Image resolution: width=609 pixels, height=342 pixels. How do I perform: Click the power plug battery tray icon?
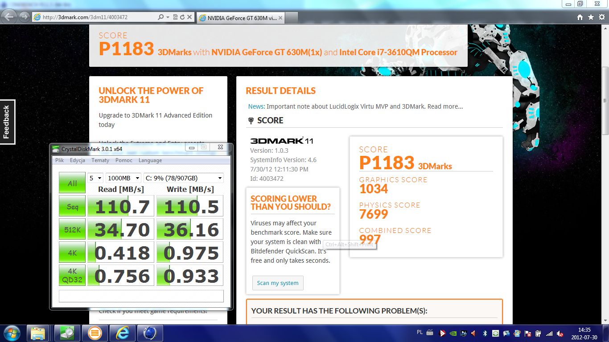click(539, 333)
